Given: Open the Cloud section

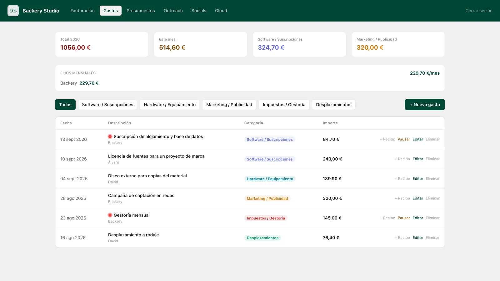Looking at the screenshot, I should (221, 11).
